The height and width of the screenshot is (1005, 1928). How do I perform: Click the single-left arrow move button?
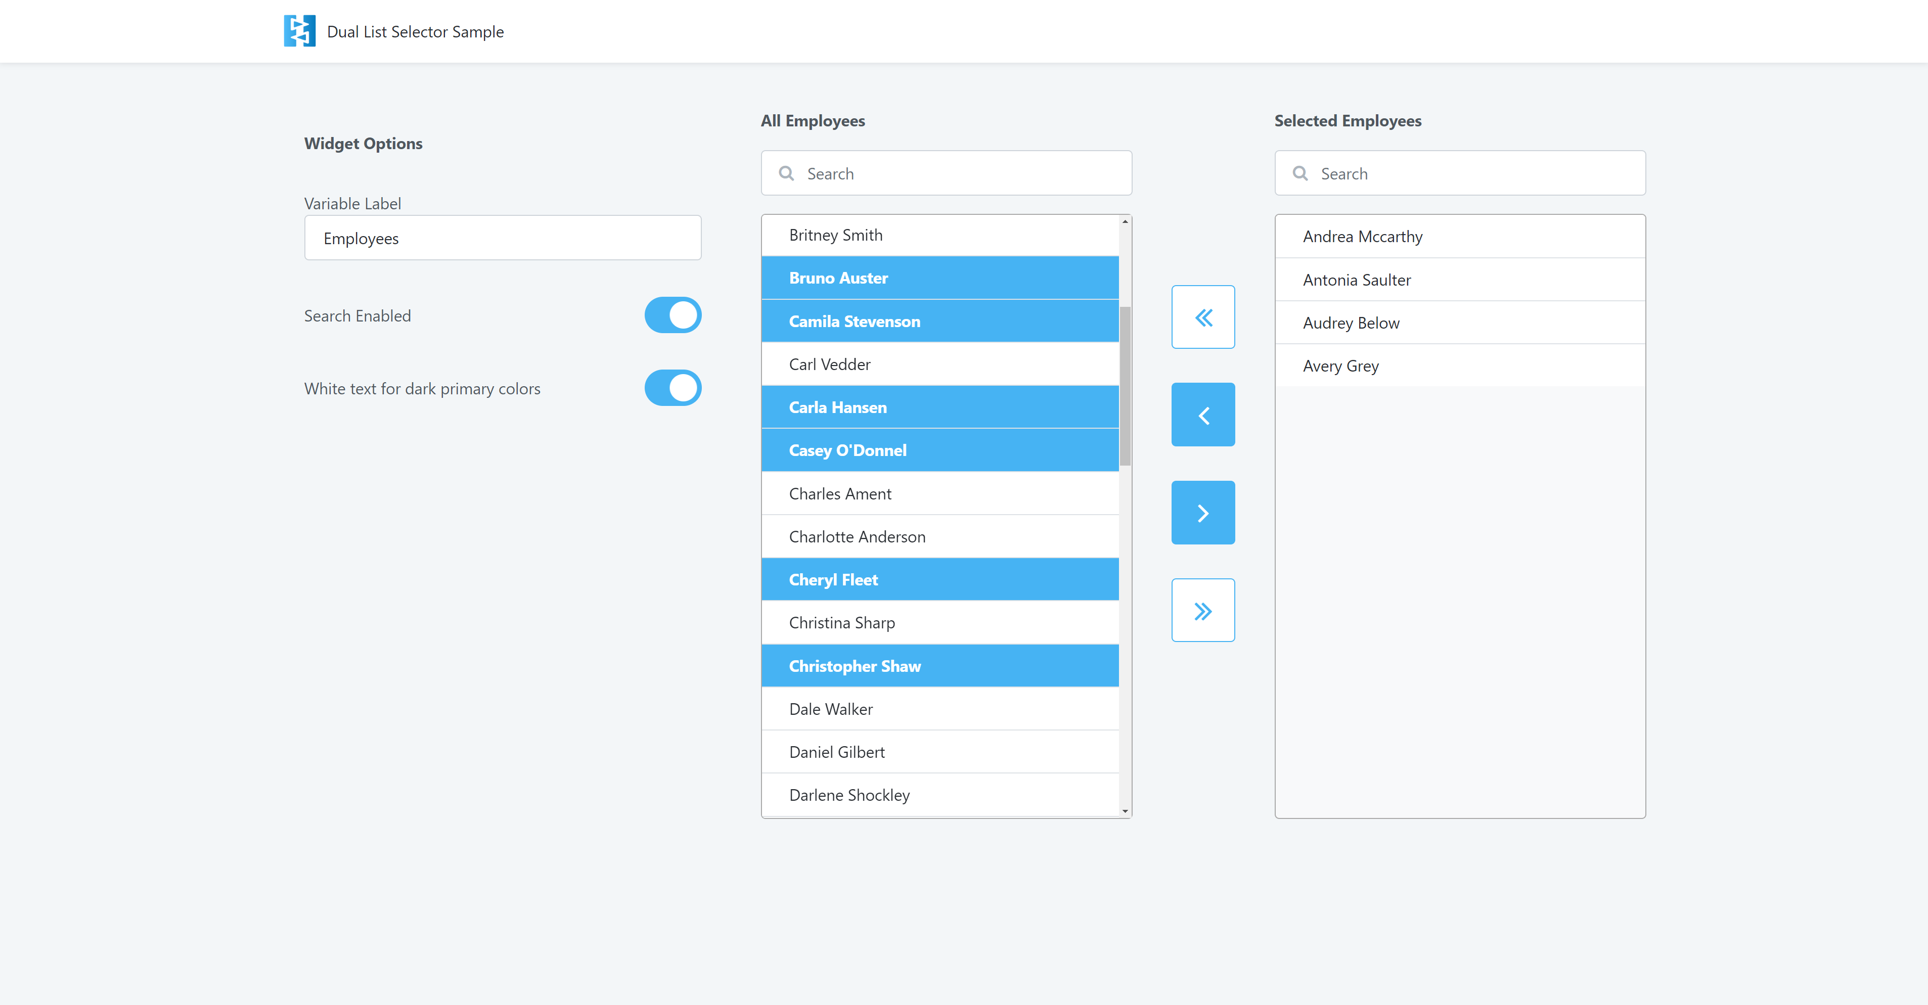click(x=1203, y=416)
